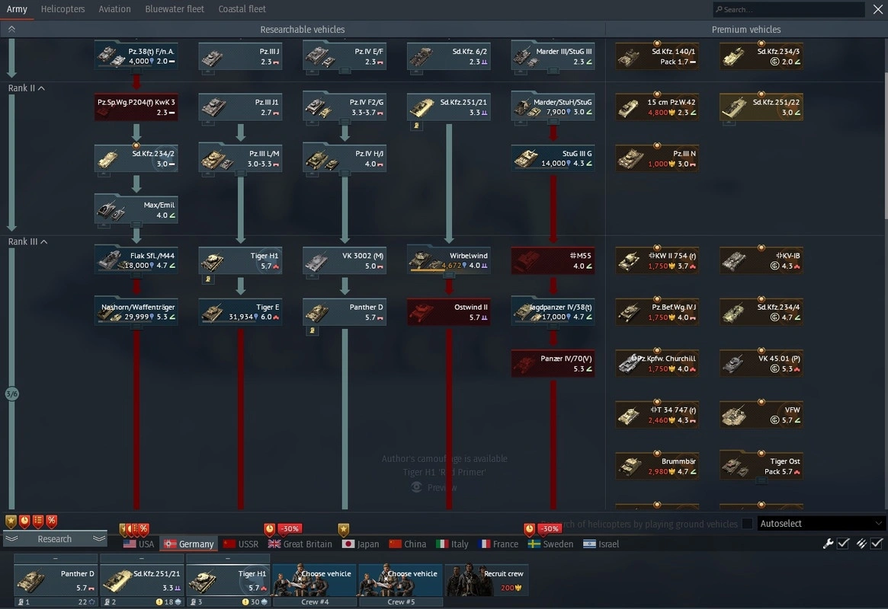The image size is (888, 609).
Task: Click the Wirbelwind vehicle icon
Action: pos(448,260)
